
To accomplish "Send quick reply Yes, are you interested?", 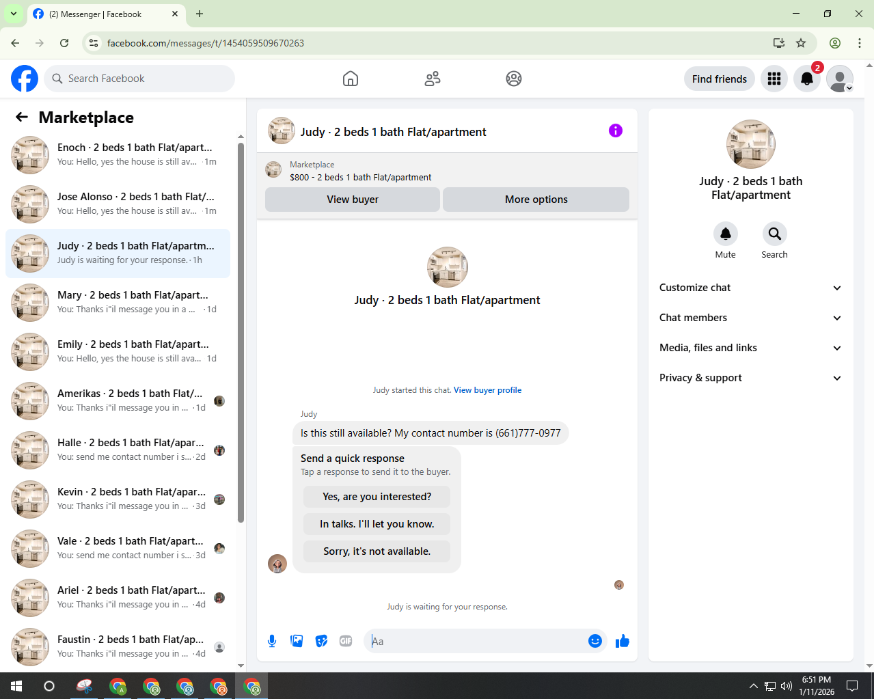I will point(377,497).
